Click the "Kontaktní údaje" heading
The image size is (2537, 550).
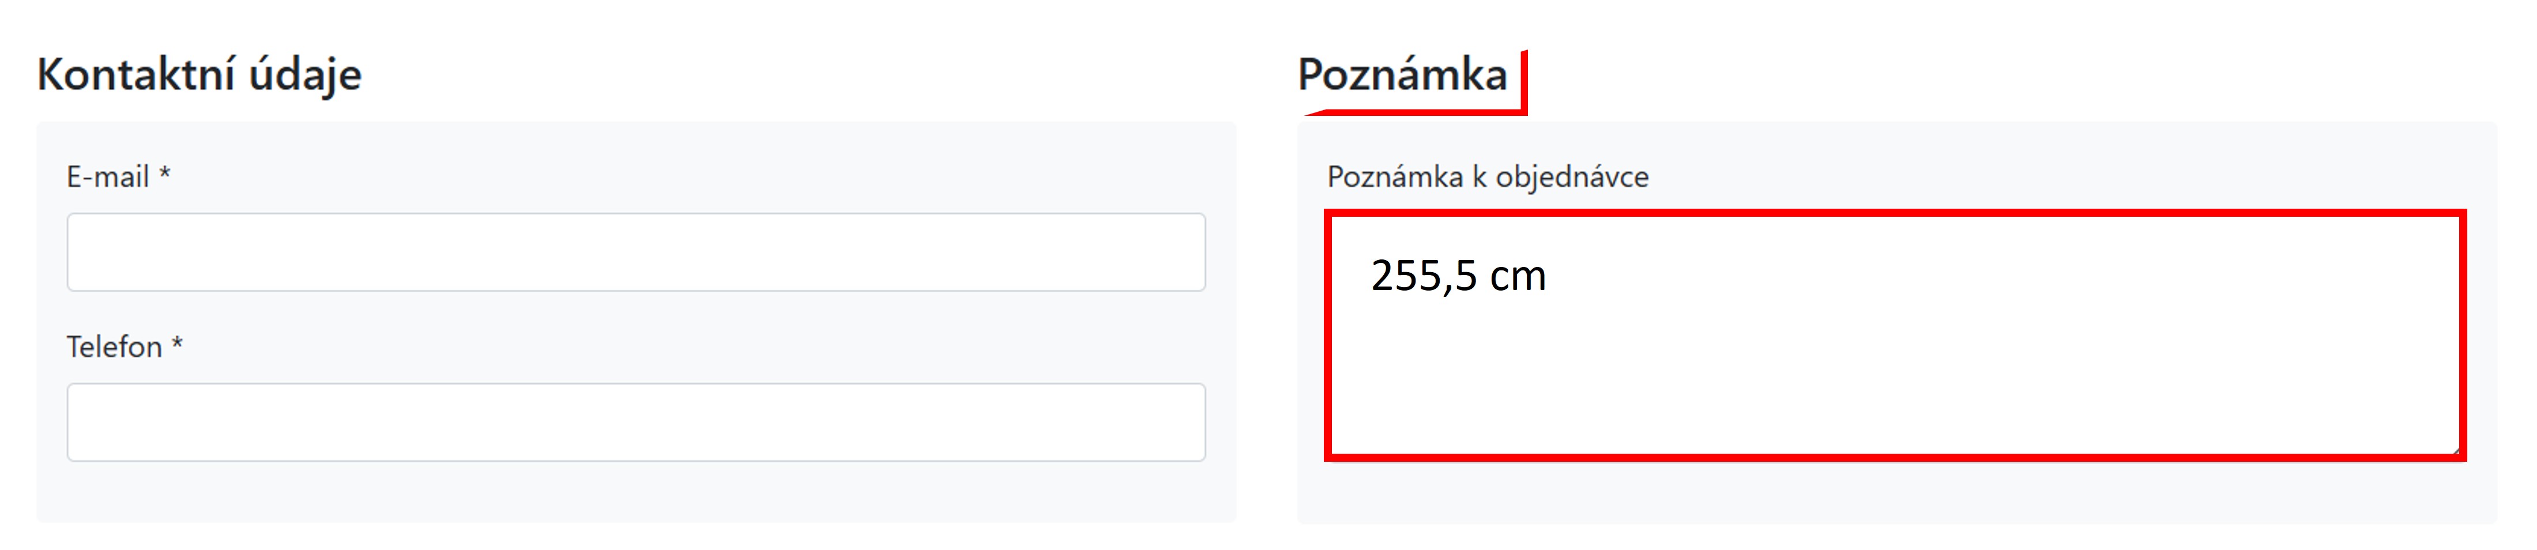click(199, 75)
